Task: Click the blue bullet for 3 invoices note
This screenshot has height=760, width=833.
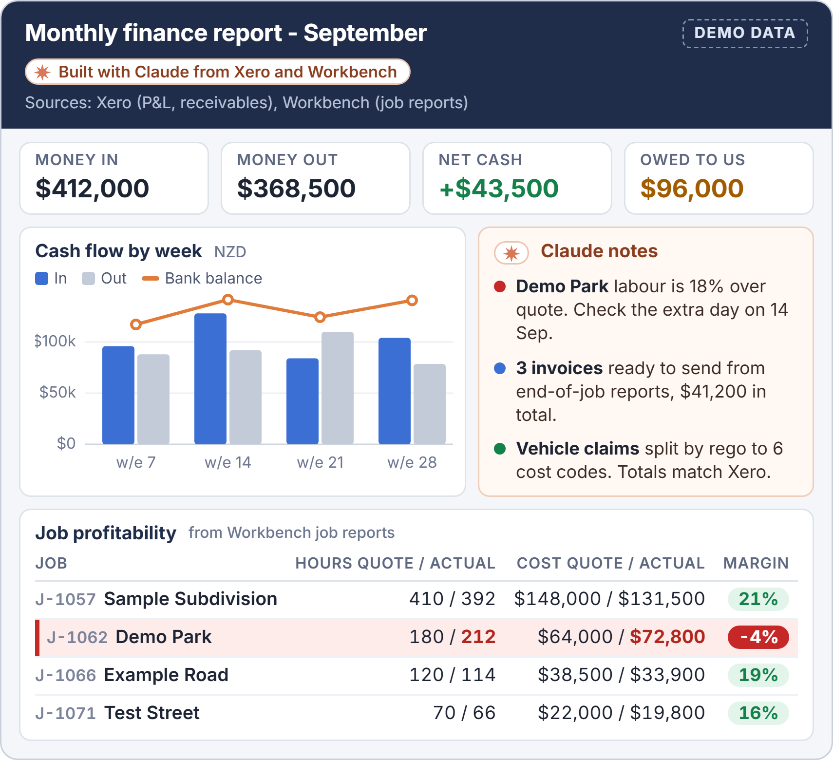Action: (500, 368)
